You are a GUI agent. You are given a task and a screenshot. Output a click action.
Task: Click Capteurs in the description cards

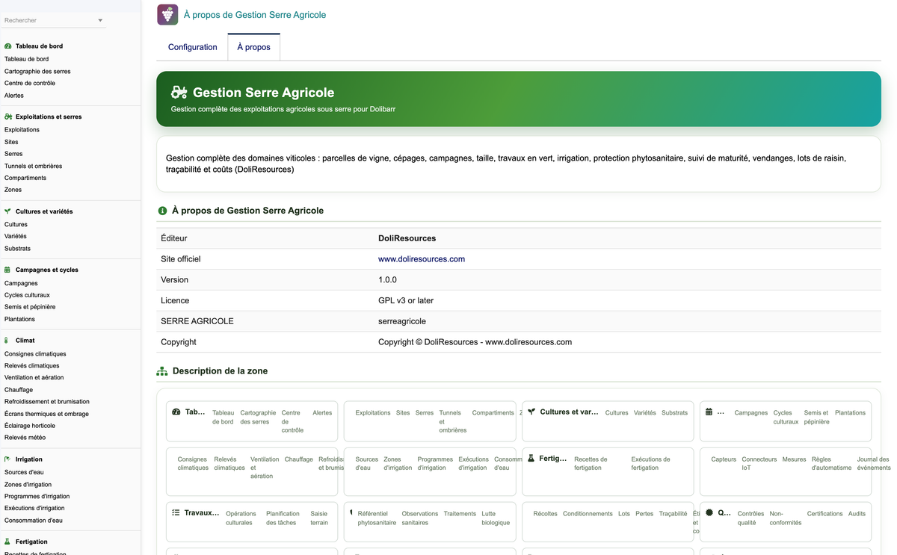(724, 459)
